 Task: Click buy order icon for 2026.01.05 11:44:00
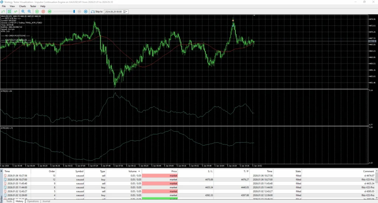click(5, 188)
